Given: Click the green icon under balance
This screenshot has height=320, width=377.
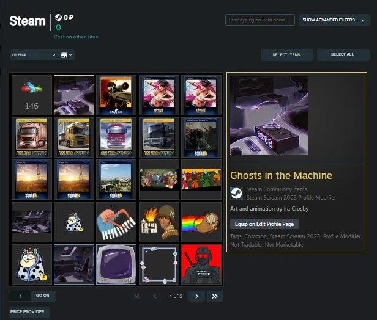Looking at the screenshot, I should click(58, 27).
